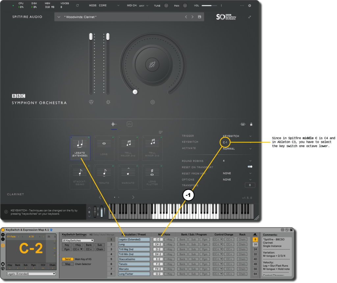Screen dimensions: 337x283
Task: Switch to the KS settings tab
Action: tap(91, 235)
